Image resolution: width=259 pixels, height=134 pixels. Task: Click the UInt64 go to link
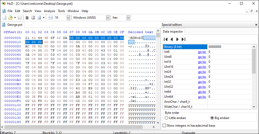pos(202,97)
